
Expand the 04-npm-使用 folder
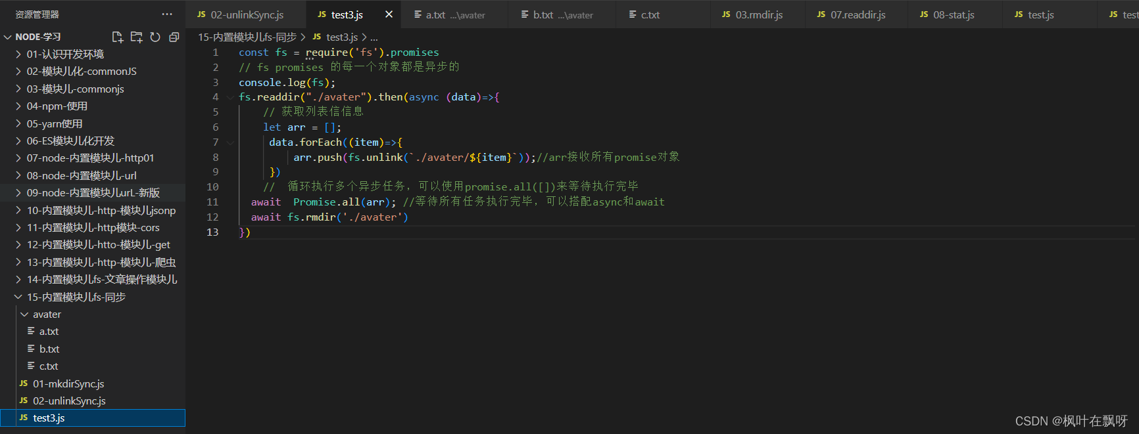(18, 106)
